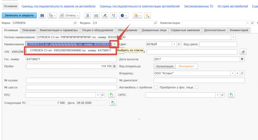Select Организация as owner type
The height and width of the screenshot is (140, 258).
165,66
